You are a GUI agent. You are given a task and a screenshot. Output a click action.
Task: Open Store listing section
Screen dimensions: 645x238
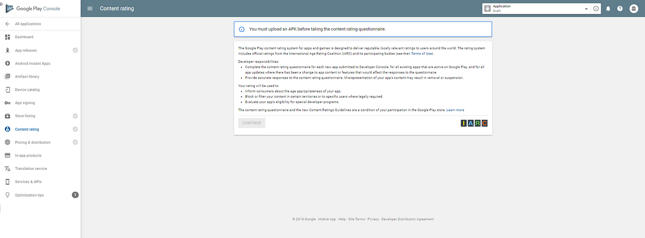click(25, 116)
